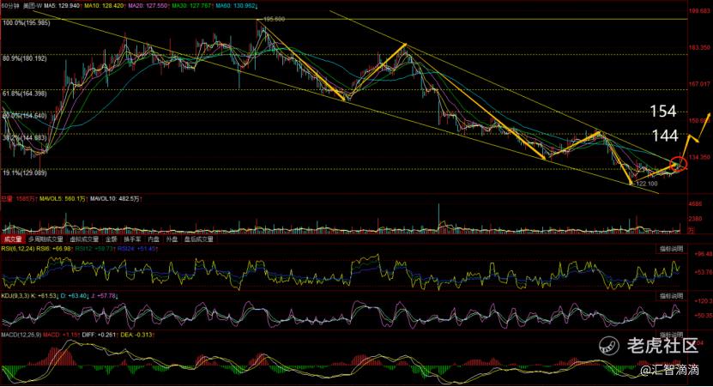Click the 122.100 low price marker
This screenshot has height=387, width=713.
point(647,184)
